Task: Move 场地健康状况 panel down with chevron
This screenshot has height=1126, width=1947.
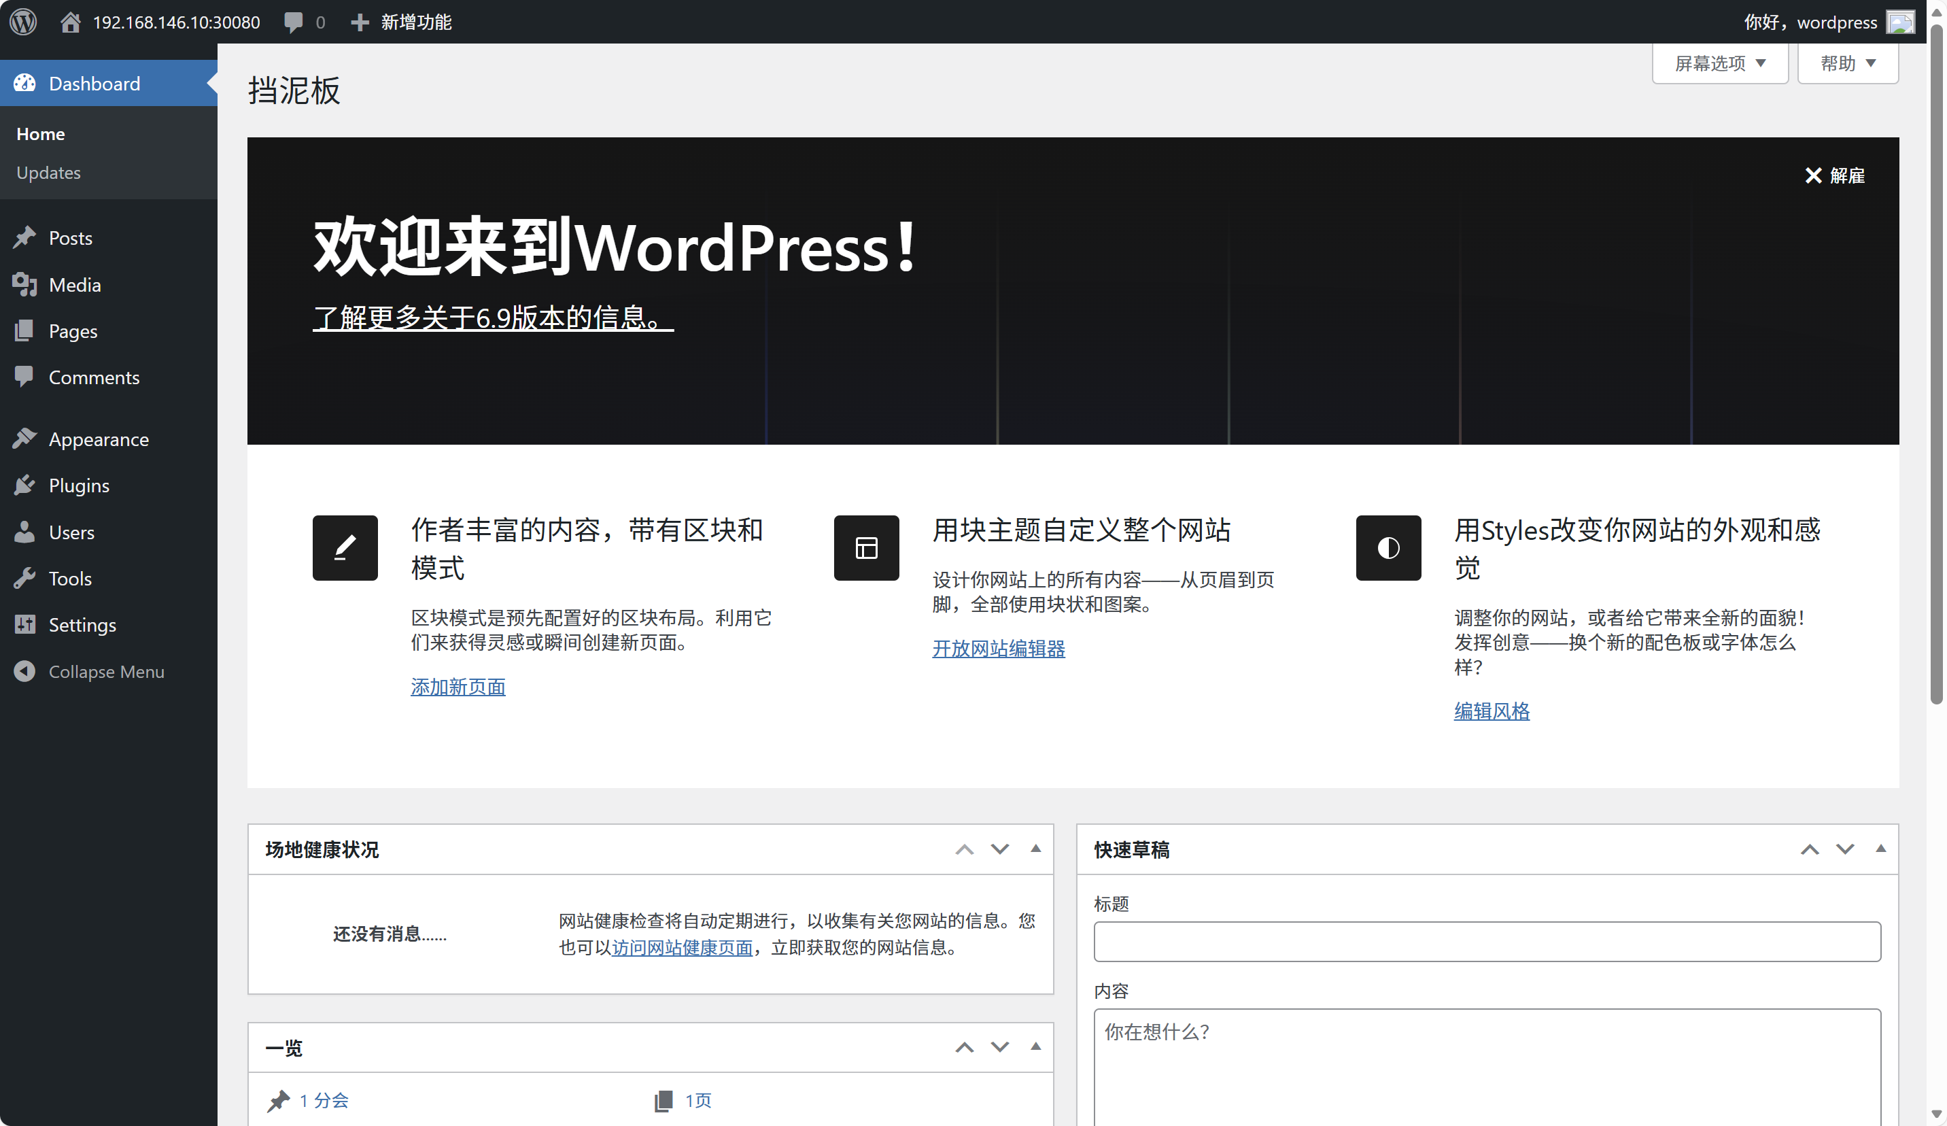Action: (1000, 849)
